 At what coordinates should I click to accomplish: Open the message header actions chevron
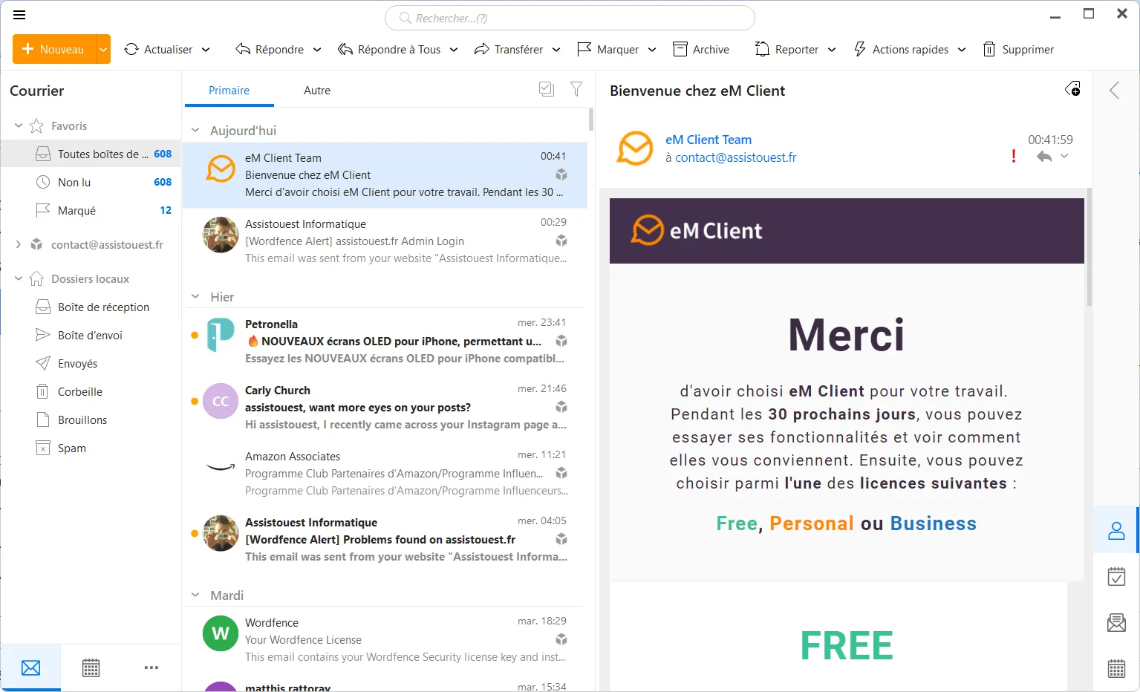[x=1064, y=156]
